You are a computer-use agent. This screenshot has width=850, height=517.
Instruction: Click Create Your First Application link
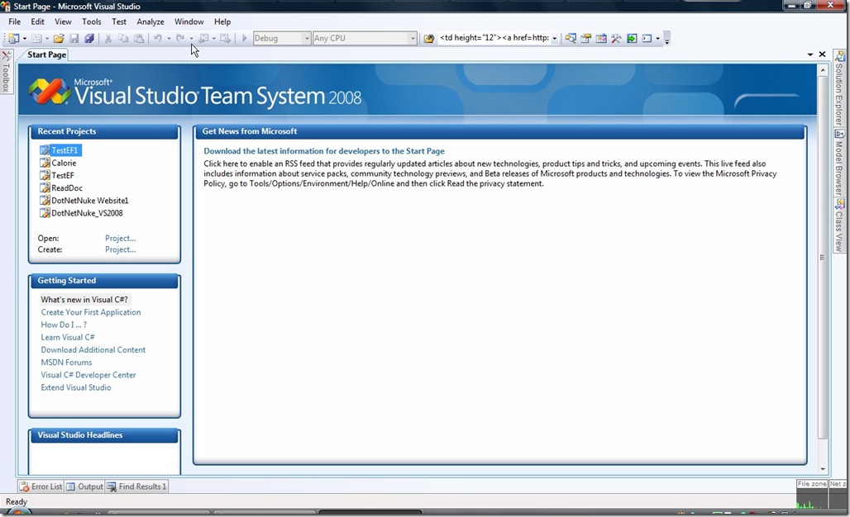pos(91,312)
